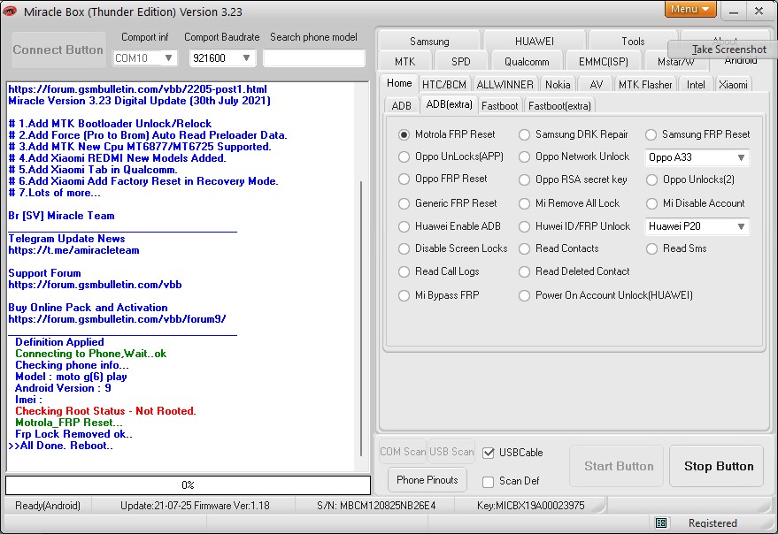Open the EMMC(ISP) tab
778x534 pixels.
click(x=604, y=62)
